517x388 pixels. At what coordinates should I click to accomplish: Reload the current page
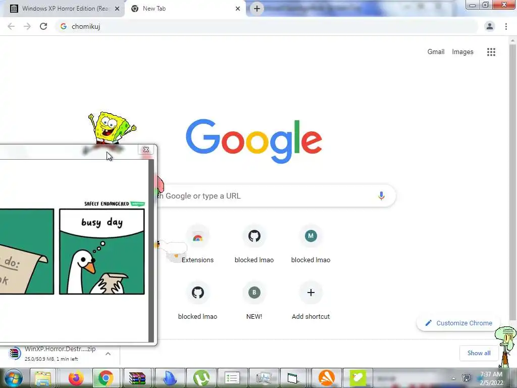pos(43,26)
